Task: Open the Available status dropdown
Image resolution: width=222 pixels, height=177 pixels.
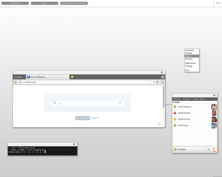Action: tap(191, 149)
